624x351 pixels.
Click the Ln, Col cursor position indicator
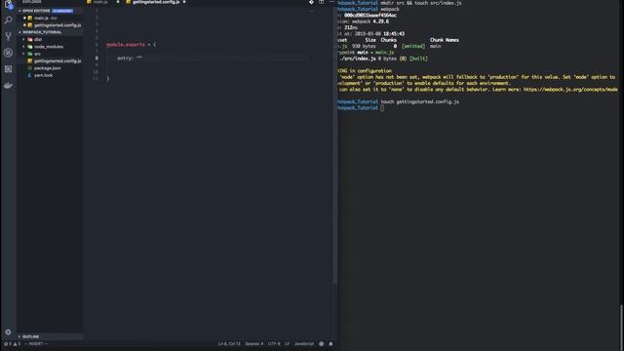(x=229, y=344)
